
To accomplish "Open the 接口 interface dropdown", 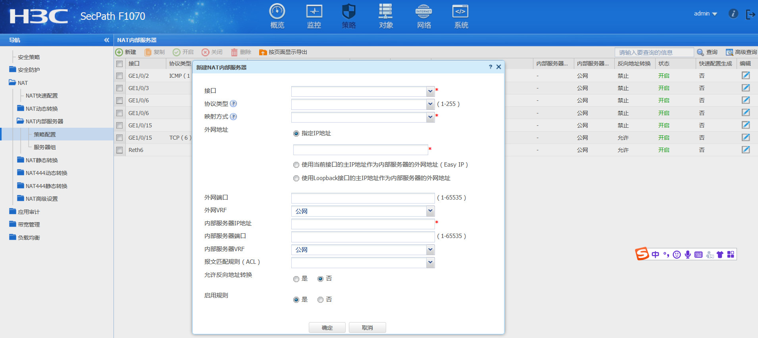I will 430,92.
